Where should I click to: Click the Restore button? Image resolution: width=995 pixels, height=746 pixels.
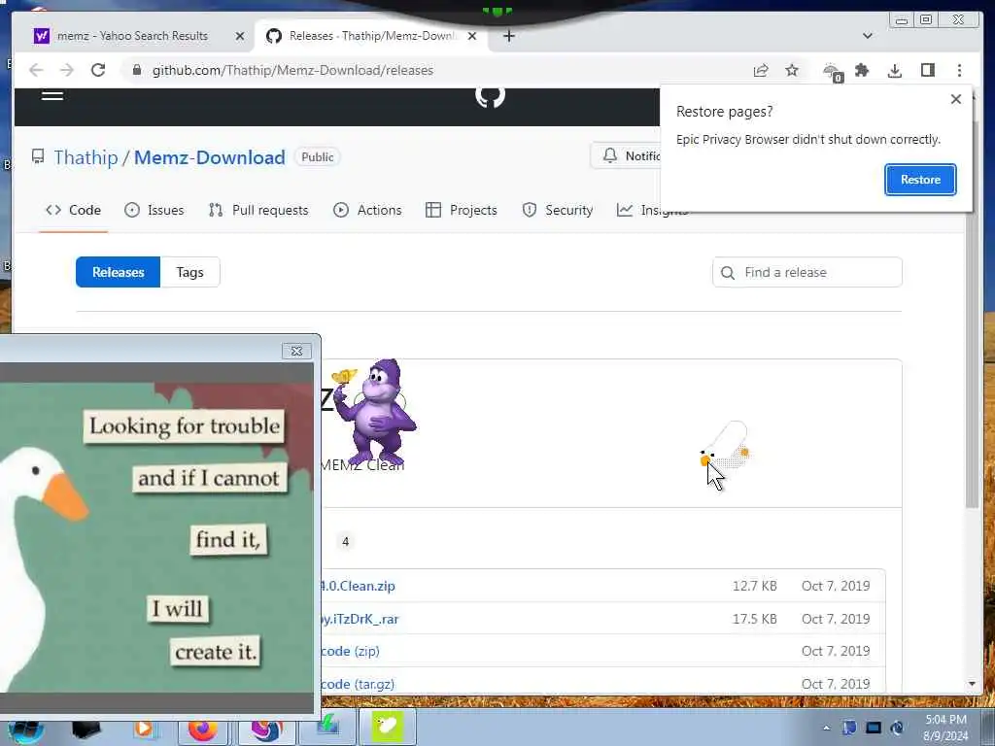pos(920,180)
